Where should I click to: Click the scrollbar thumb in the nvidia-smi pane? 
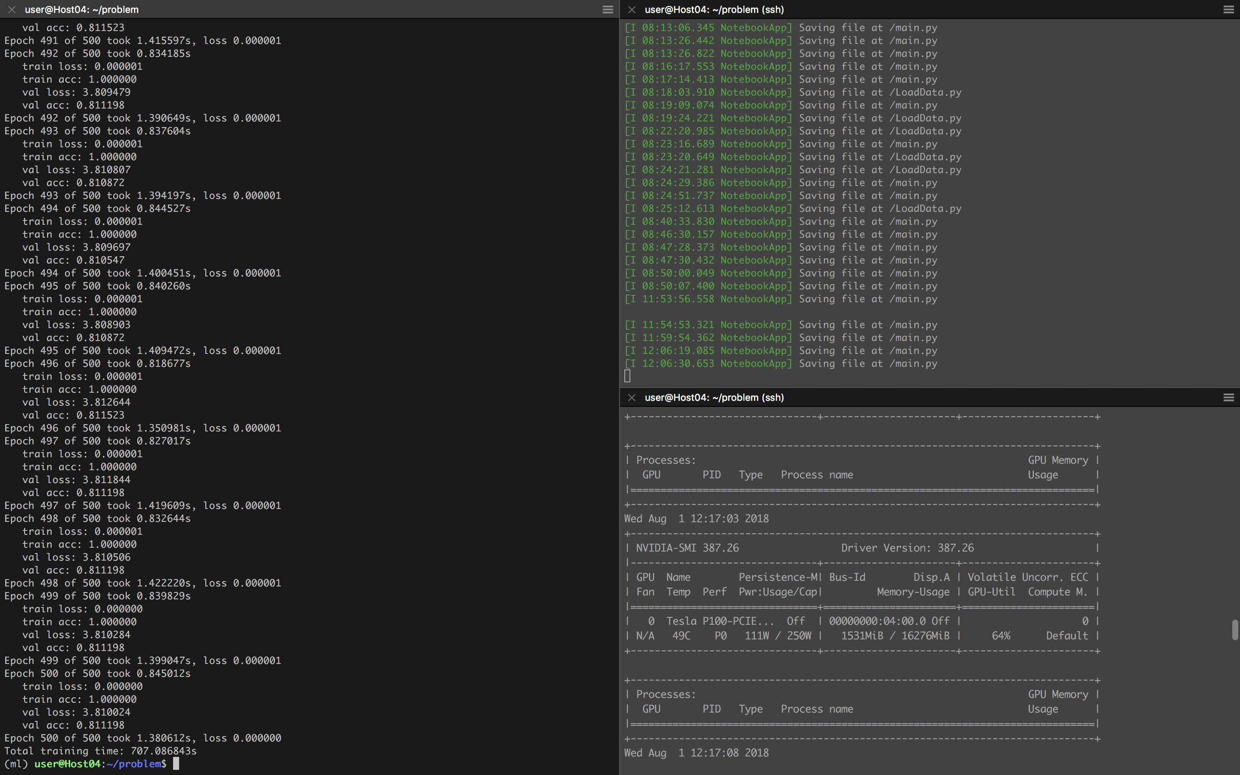(x=1234, y=629)
